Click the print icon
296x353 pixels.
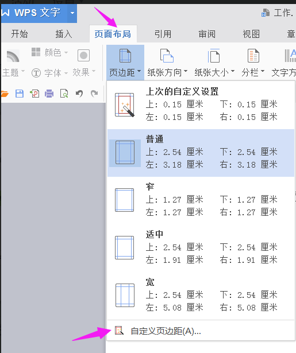point(49,94)
